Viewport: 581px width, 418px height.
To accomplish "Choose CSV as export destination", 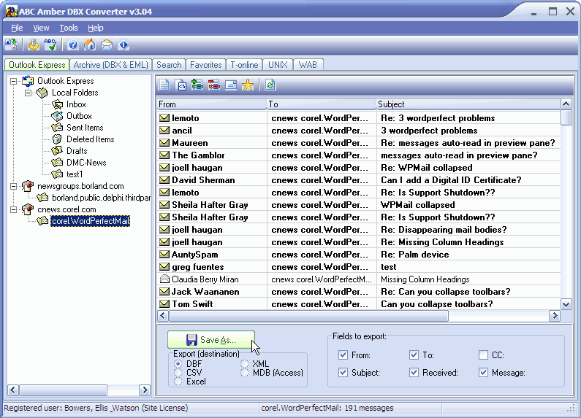I will (178, 373).
